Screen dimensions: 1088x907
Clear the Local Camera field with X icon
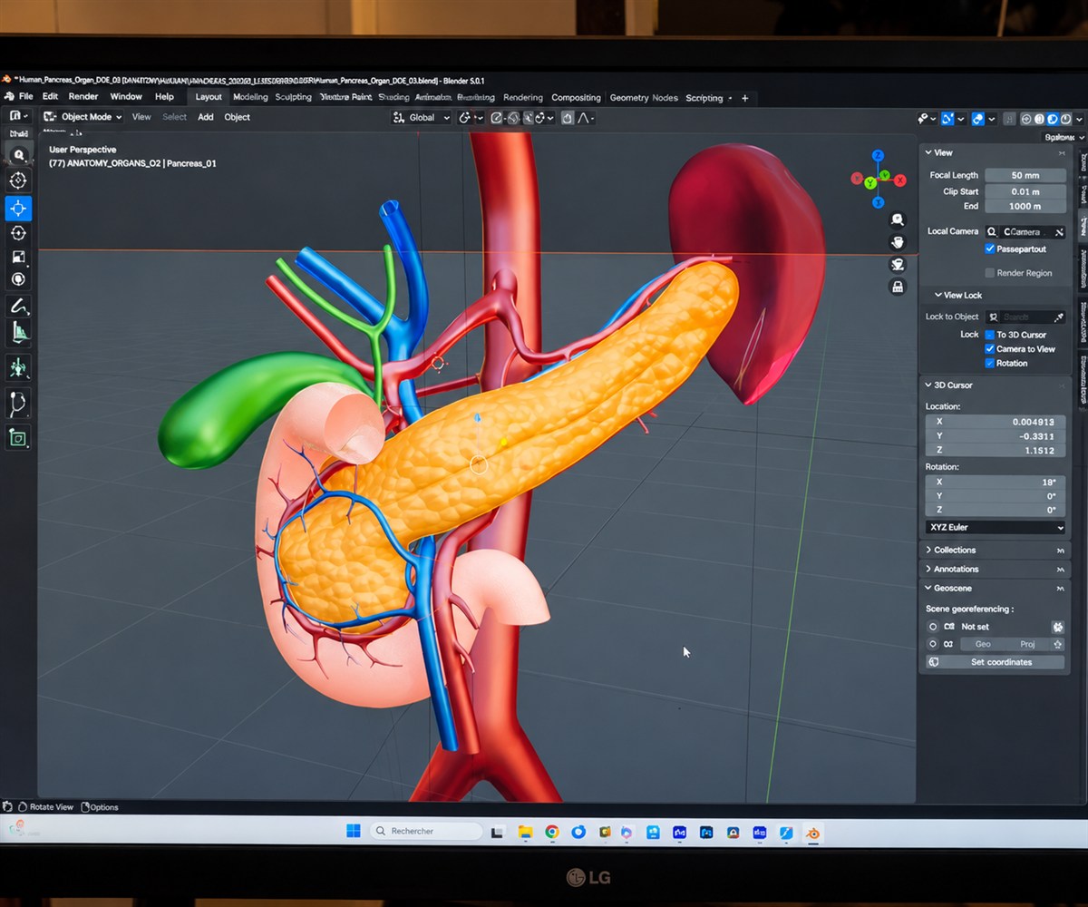1059,232
